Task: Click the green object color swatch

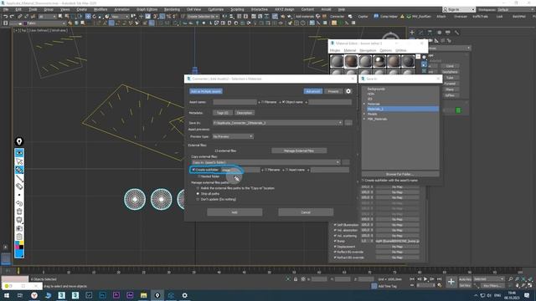Action: (458, 110)
